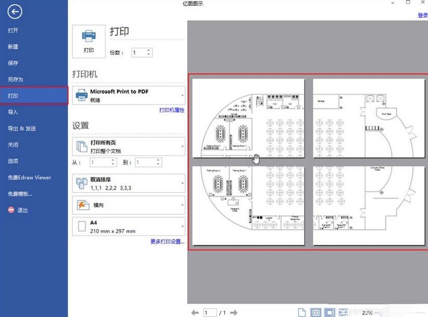428x317 pixels.
Task: Expand the Microsoft Print to PDF dropdown
Action: coord(128,95)
